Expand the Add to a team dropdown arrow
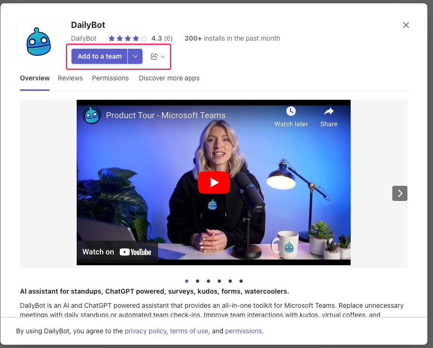This screenshot has width=433, height=348. pyautogui.click(x=135, y=56)
